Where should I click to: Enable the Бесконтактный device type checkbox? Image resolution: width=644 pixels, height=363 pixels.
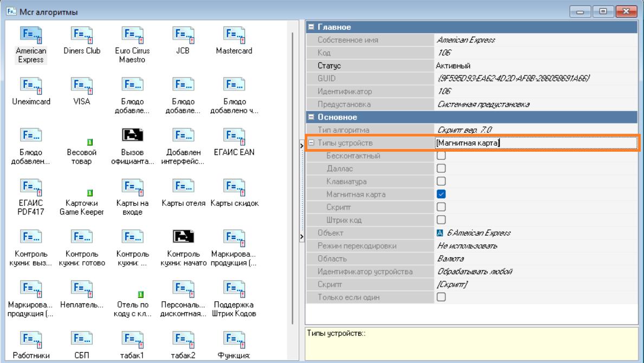pyautogui.click(x=441, y=156)
